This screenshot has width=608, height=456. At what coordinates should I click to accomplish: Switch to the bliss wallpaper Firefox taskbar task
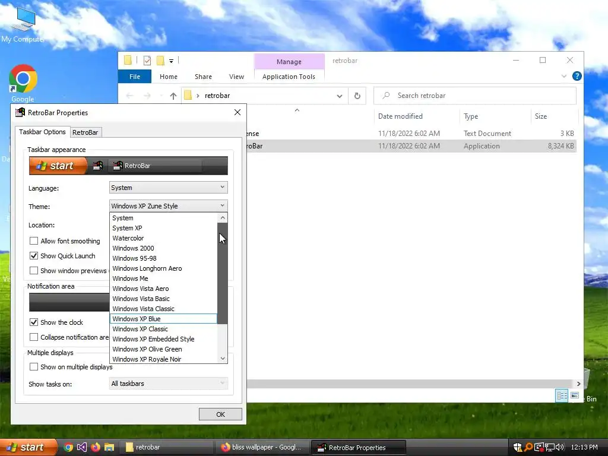click(262, 447)
